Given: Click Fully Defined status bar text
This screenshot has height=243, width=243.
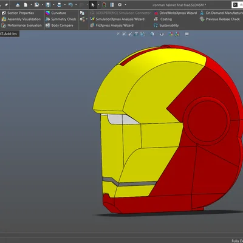Looking at the screenshot, I should coord(238,241).
